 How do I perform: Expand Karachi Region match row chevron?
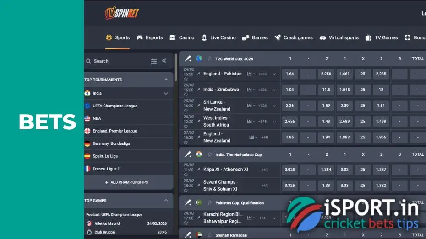274,218
